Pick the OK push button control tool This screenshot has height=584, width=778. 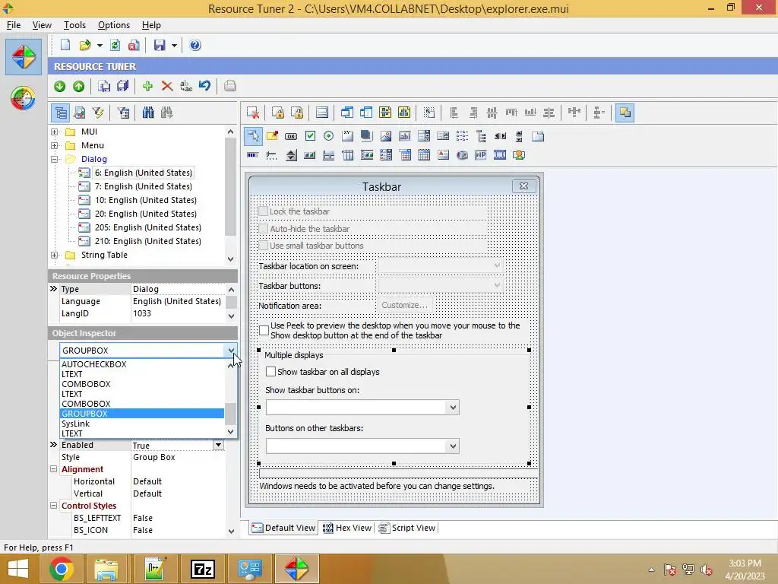(291, 136)
